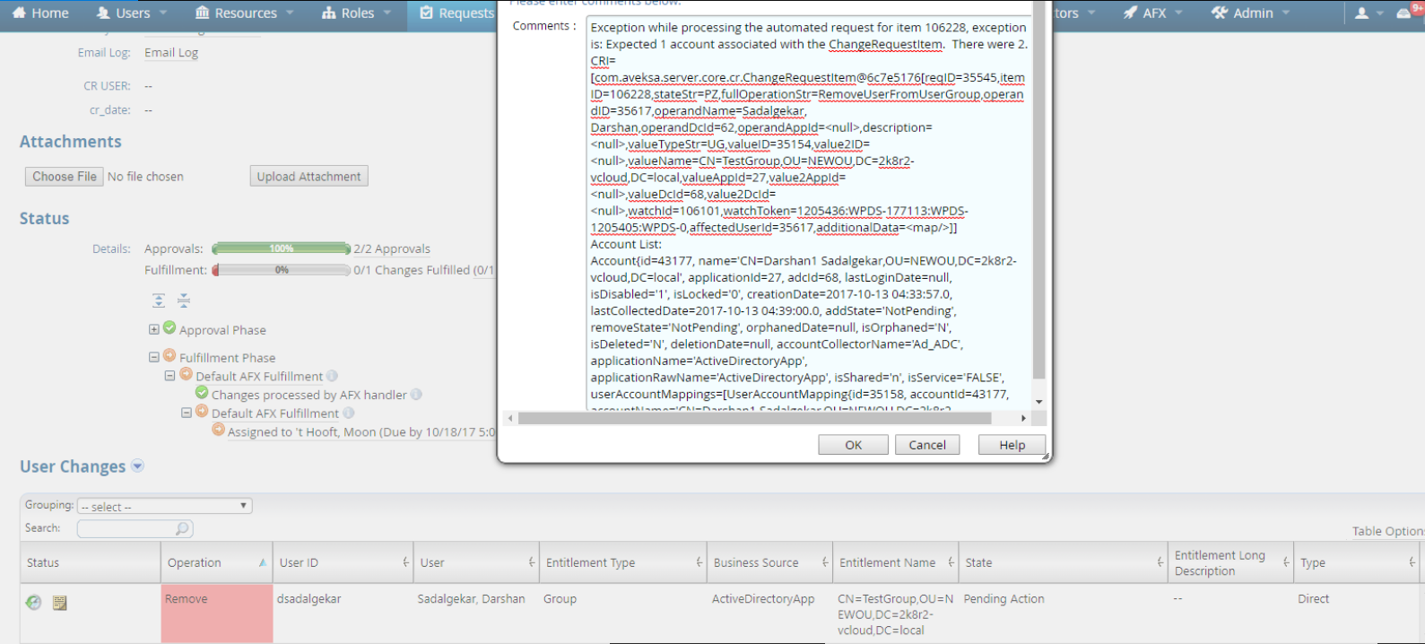Image resolution: width=1425 pixels, height=644 pixels.
Task: Open the 2/2 Approvals link
Action: (x=392, y=248)
